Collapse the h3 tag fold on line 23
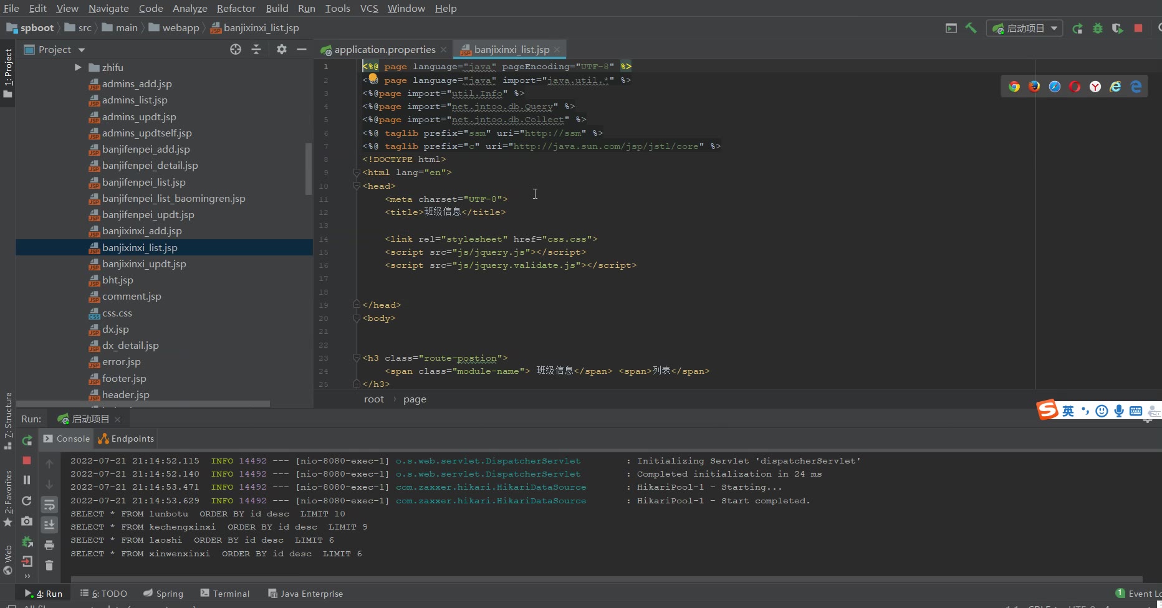 357,358
